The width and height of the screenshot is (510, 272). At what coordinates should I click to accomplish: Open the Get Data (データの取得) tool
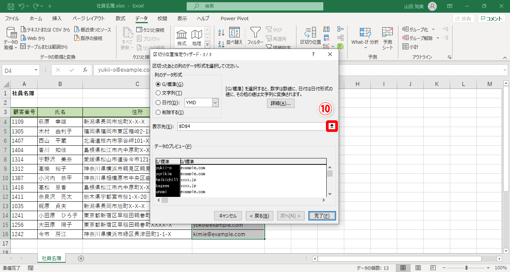[11, 38]
